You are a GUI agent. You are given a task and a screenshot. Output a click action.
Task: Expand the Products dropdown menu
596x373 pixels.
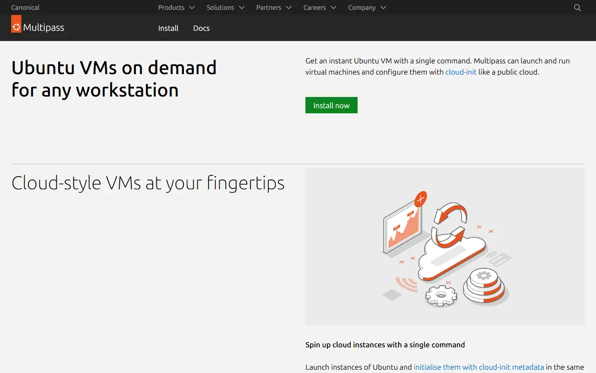tap(176, 7)
